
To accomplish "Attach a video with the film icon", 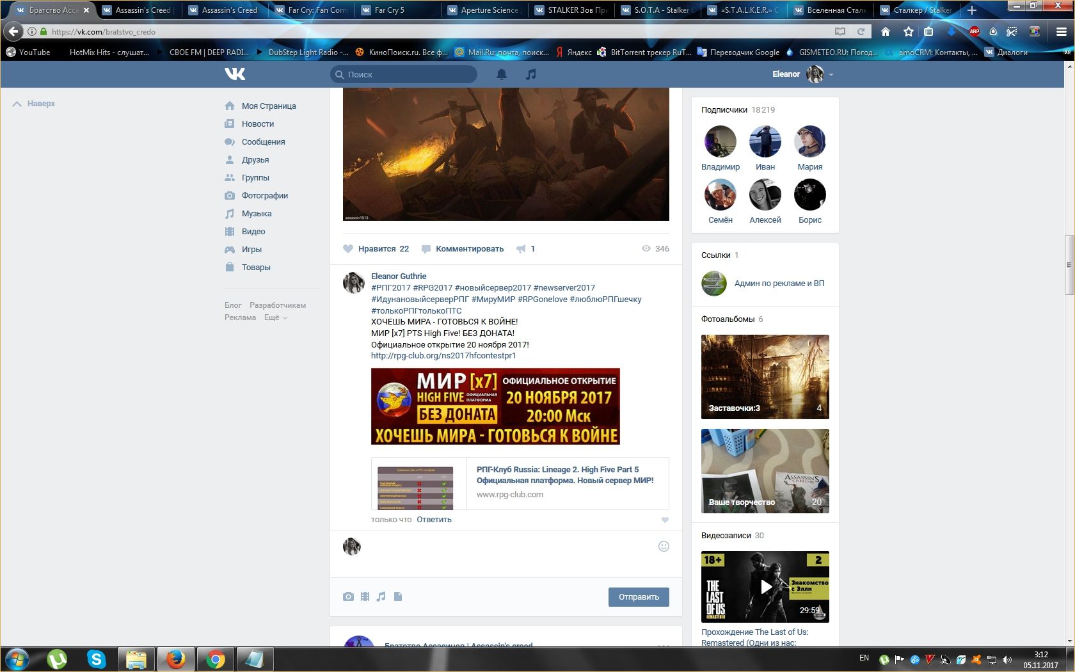I will coord(365,596).
